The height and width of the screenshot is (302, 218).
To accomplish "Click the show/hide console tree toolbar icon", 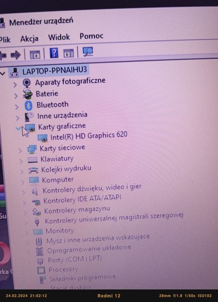I will pyautogui.click(x=35, y=54).
